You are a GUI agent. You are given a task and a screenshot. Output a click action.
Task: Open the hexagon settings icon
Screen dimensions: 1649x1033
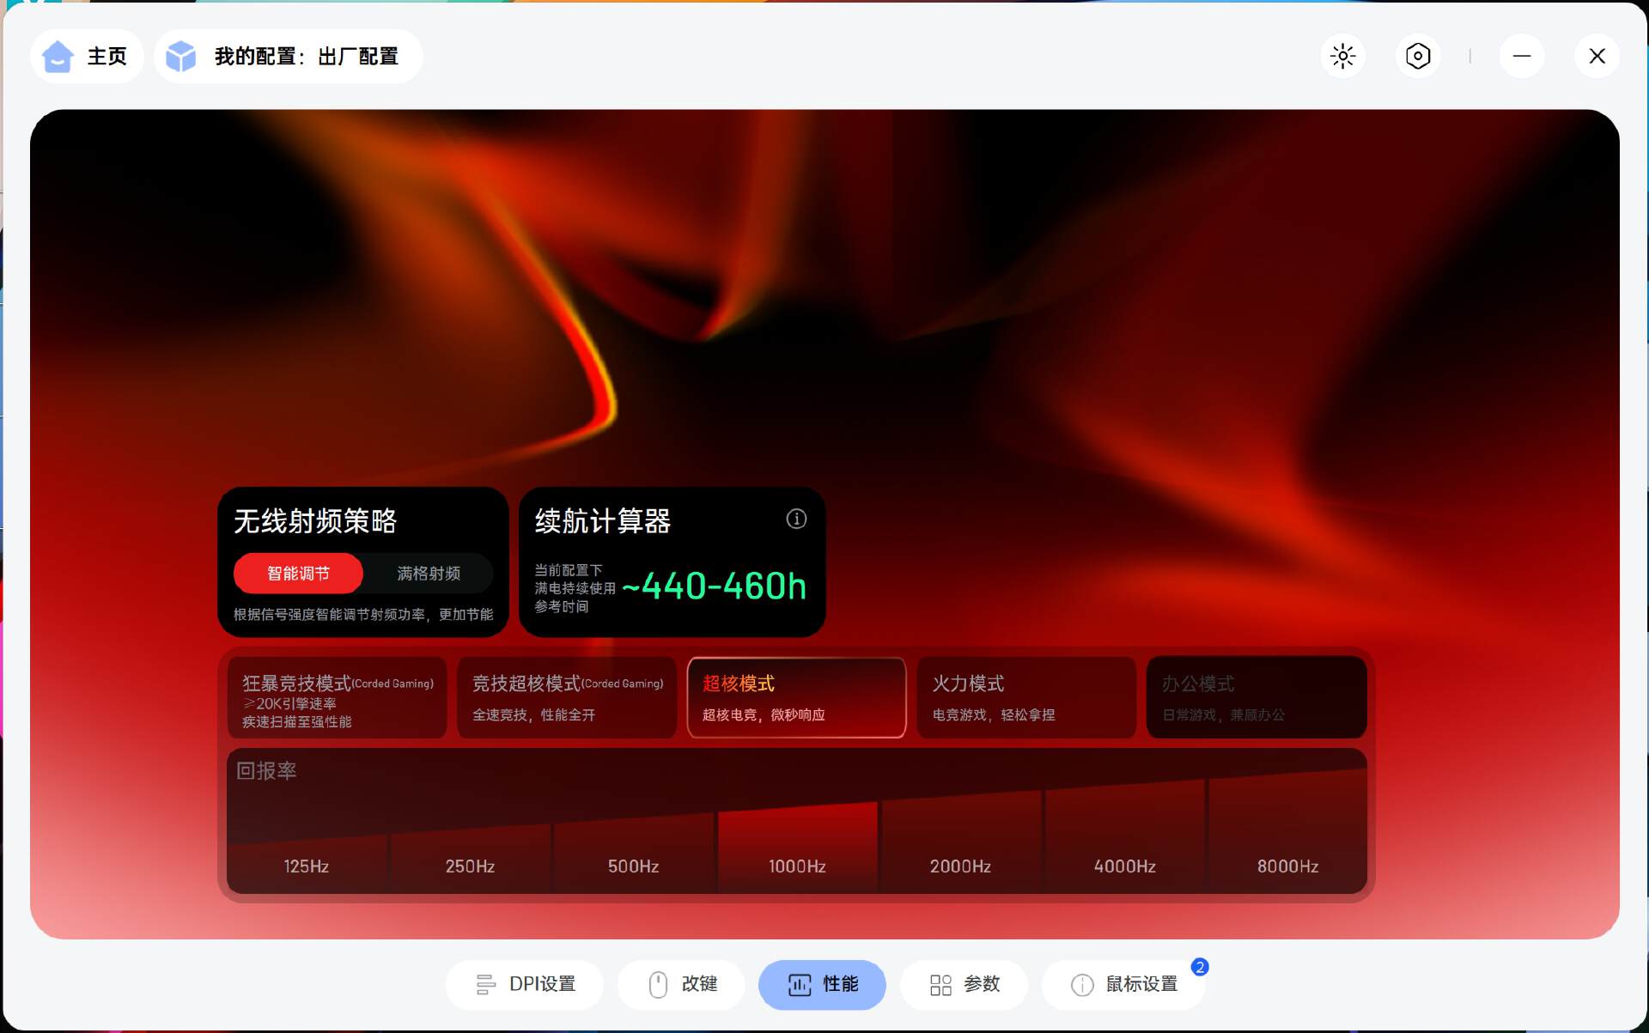(1417, 57)
